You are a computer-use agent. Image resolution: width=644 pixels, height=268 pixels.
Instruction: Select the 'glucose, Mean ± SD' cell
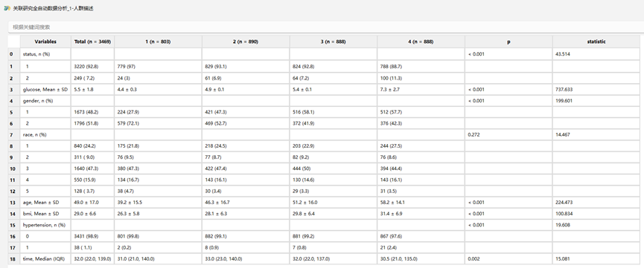pos(45,89)
